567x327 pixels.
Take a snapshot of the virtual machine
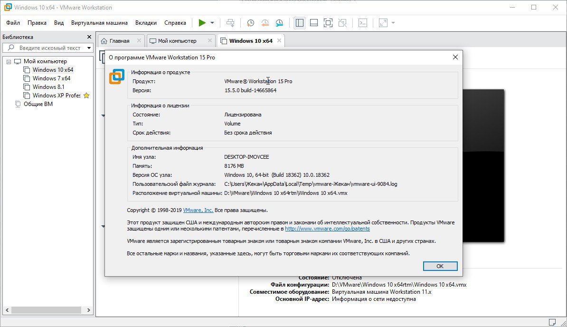[x=250, y=23]
